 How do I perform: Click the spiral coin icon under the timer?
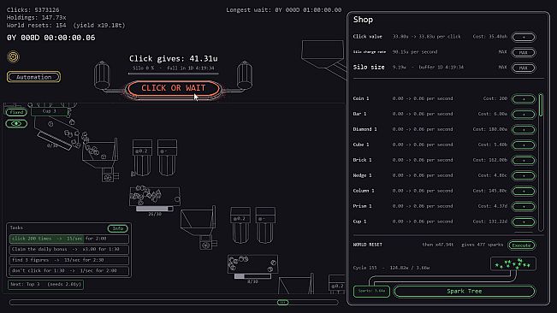tap(13, 56)
